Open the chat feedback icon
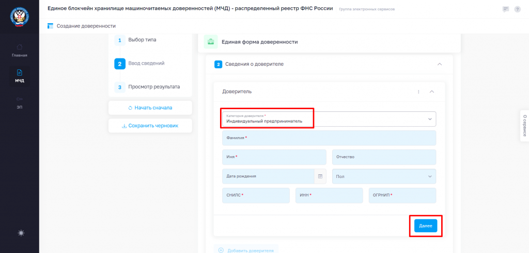 [x=505, y=9]
